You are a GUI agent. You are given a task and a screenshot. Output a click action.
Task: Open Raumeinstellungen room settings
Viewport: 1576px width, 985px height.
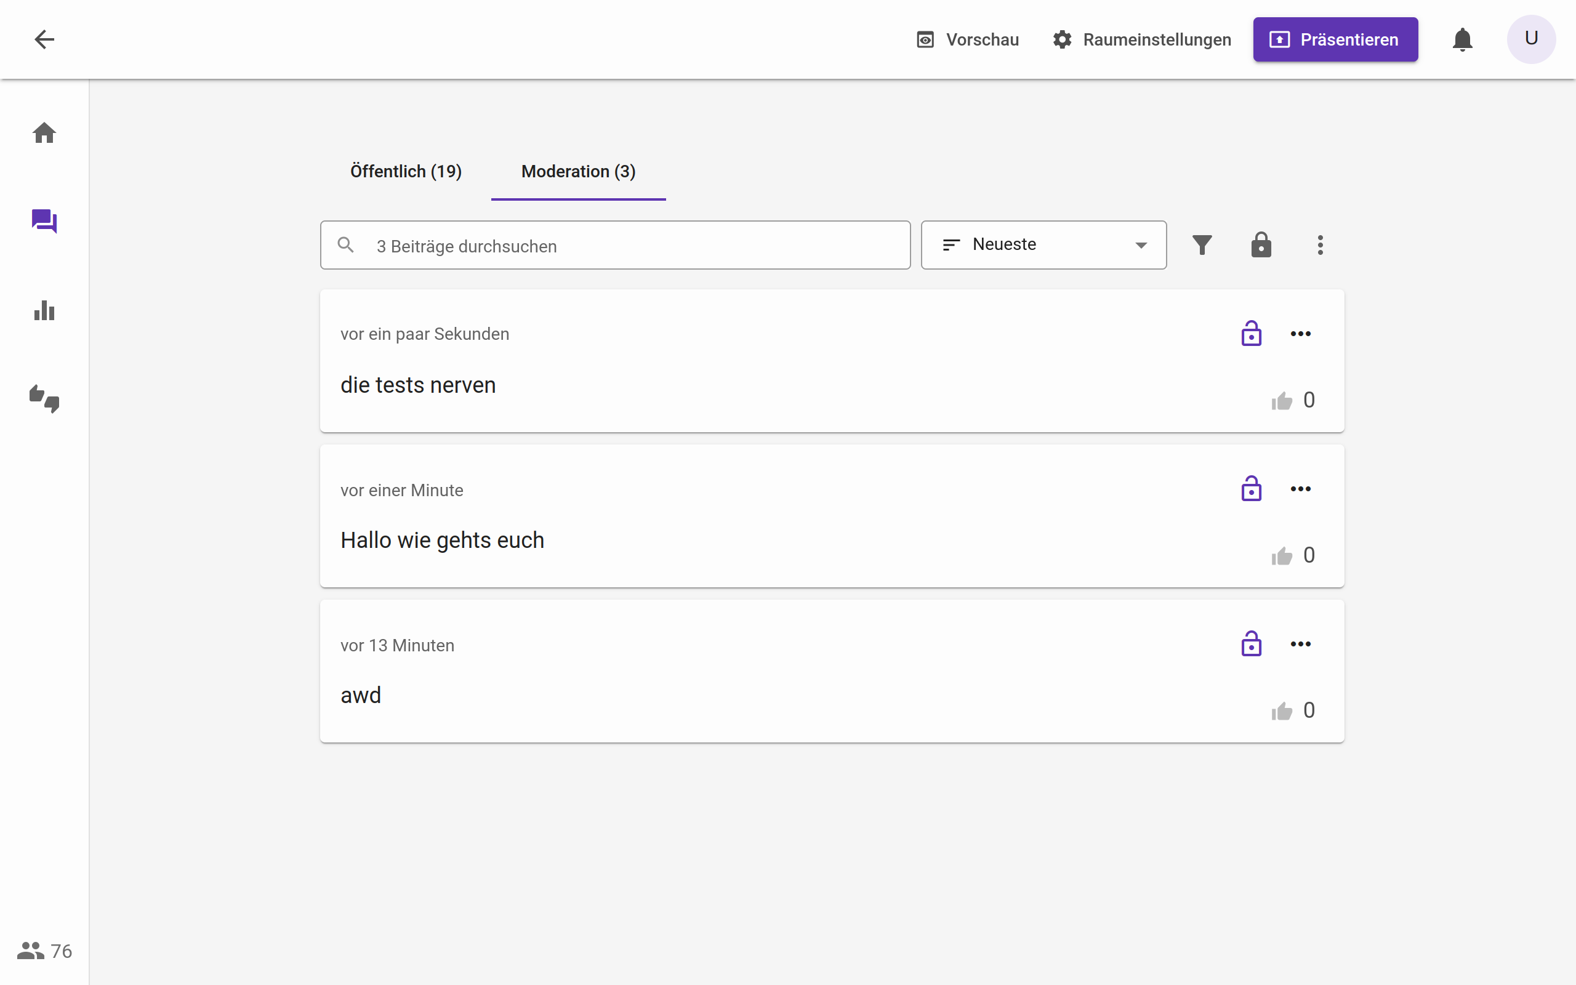(1141, 40)
